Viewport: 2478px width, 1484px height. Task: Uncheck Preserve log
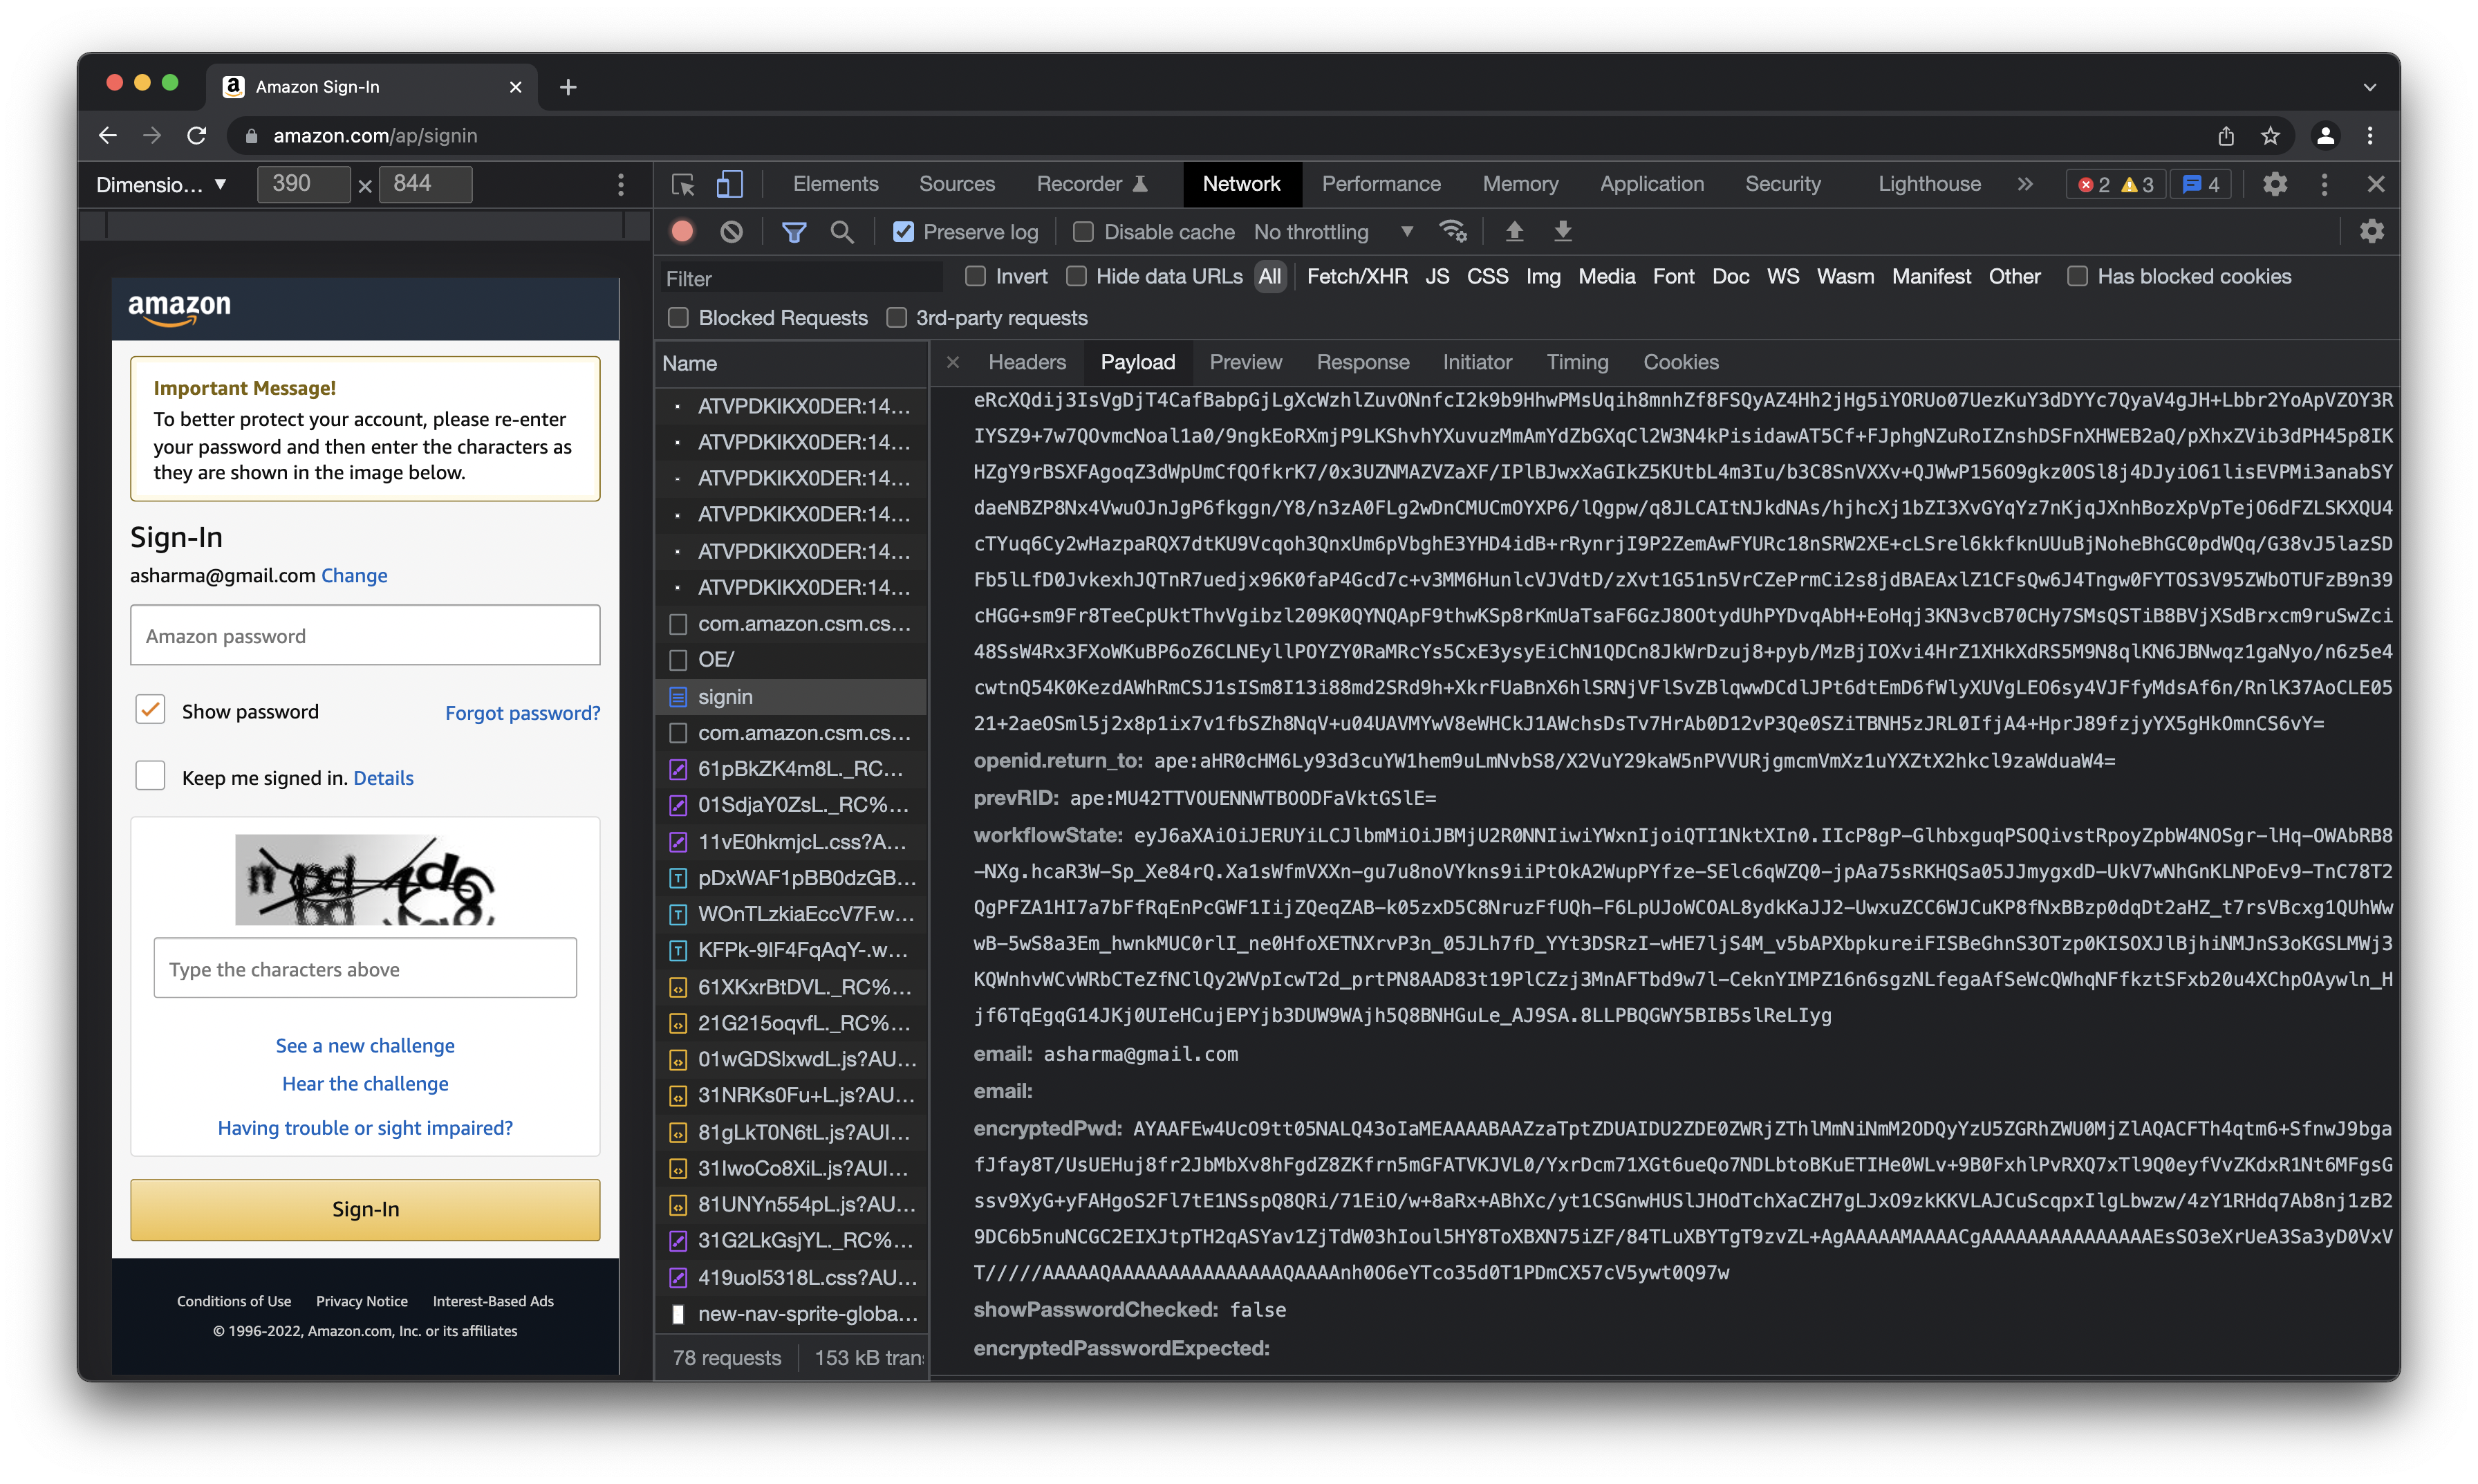[904, 232]
